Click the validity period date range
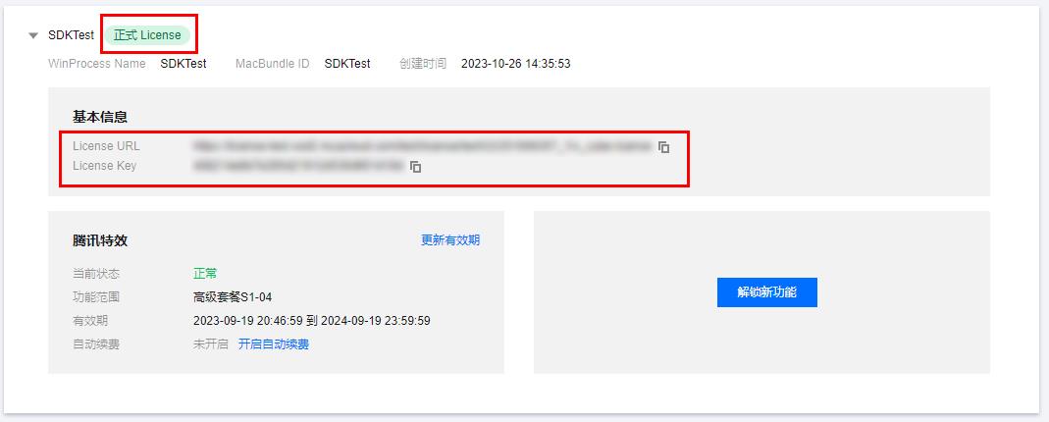Screen dimensions: 1049x422 point(312,321)
